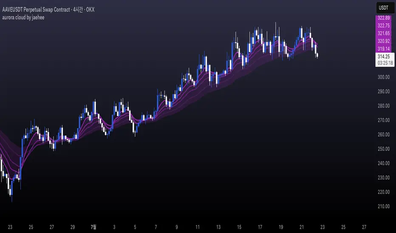Screen dimensions: 396x233
Task: Select the aurora cloud by jaehee indicator label
Action: (x=23, y=17)
